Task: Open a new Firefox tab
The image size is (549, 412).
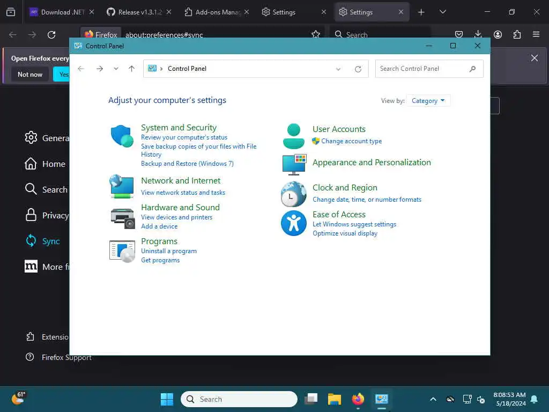Action: click(421, 12)
